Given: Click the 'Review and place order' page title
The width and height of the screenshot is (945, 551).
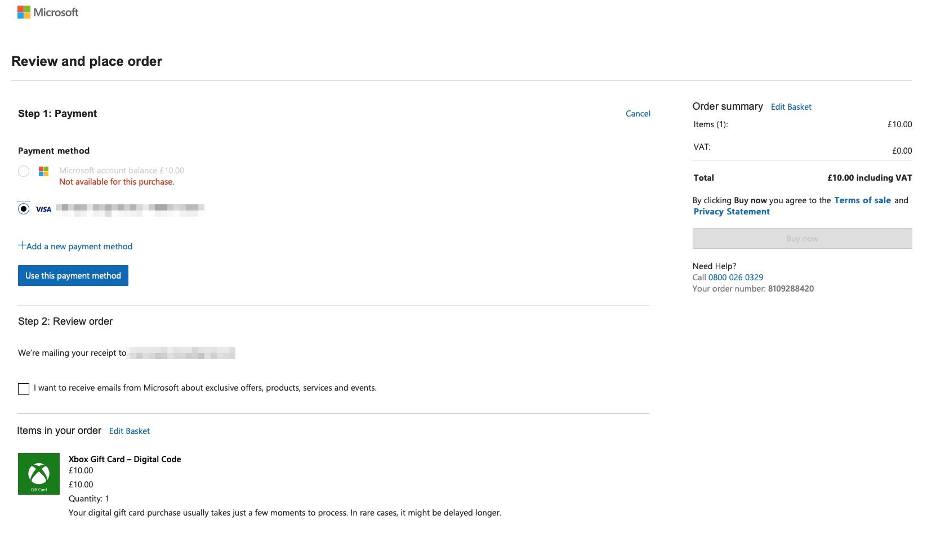Looking at the screenshot, I should [87, 61].
